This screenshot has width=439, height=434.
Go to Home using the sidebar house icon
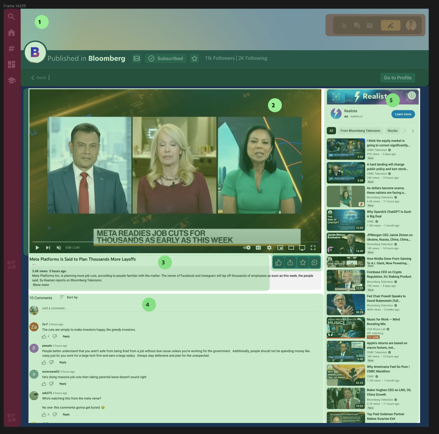12,33
